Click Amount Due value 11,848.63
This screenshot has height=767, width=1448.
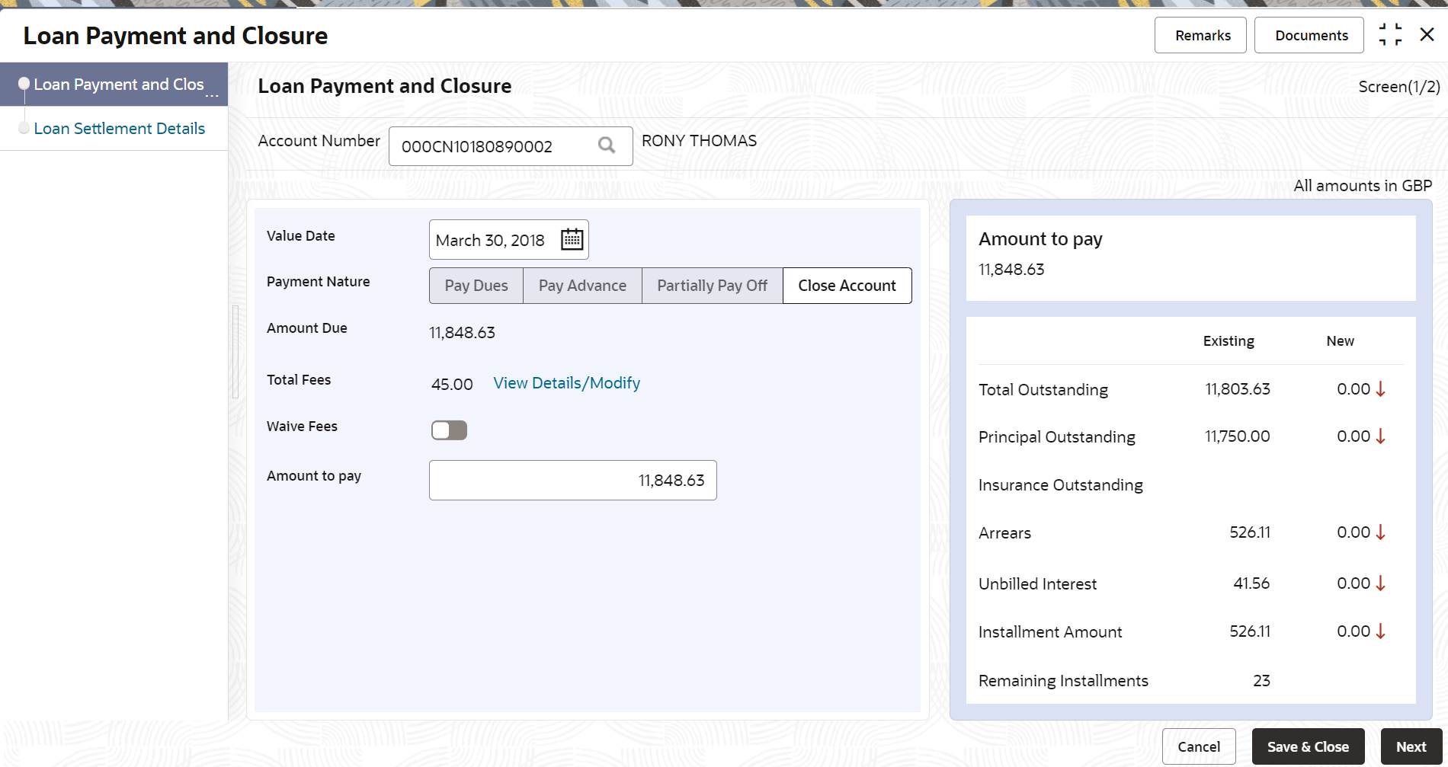[x=462, y=333]
